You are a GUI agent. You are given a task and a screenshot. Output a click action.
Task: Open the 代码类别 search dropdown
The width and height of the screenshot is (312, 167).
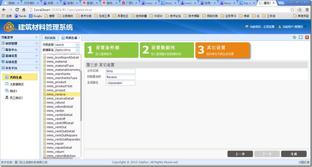77,45
